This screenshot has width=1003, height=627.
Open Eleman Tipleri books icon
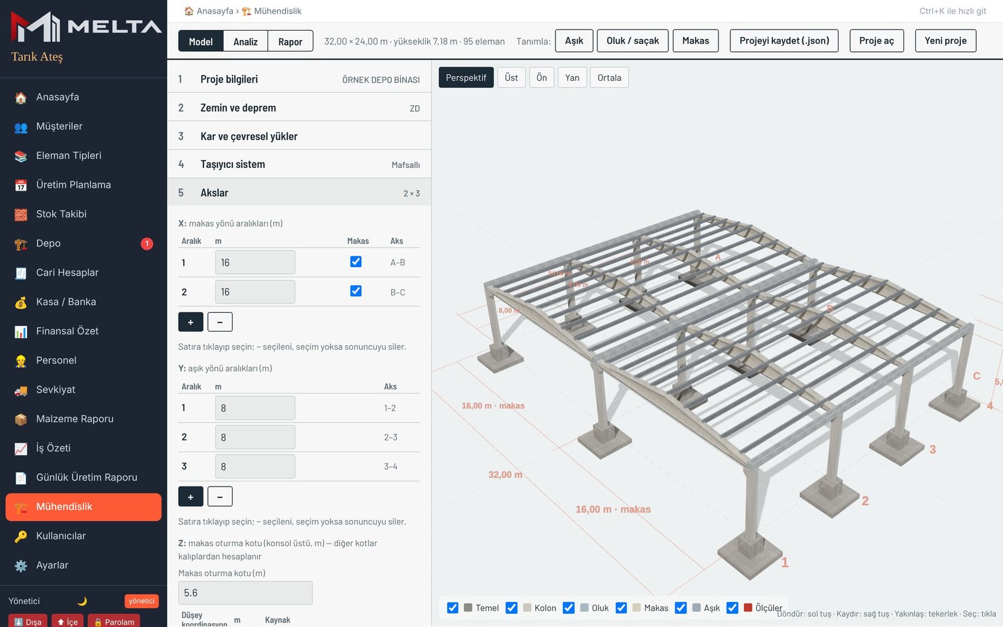click(21, 155)
